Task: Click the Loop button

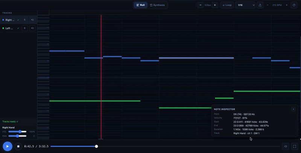Action: [227, 5]
